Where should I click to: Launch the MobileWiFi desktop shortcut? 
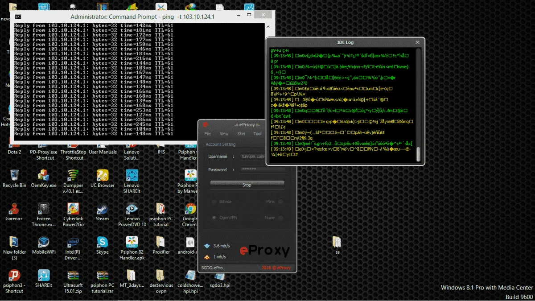[x=43, y=245]
